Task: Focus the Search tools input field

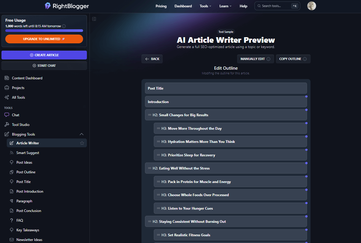Action: 277,6
